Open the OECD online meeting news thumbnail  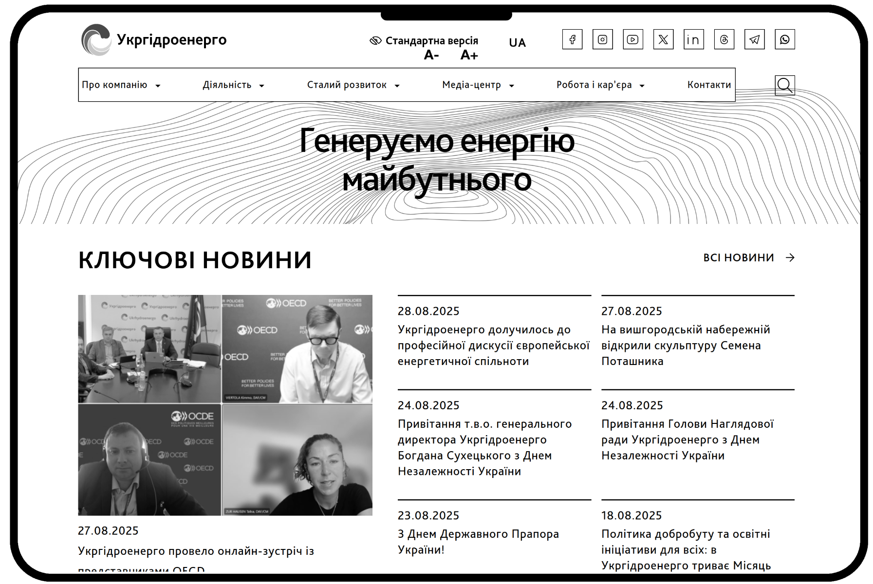(225, 405)
